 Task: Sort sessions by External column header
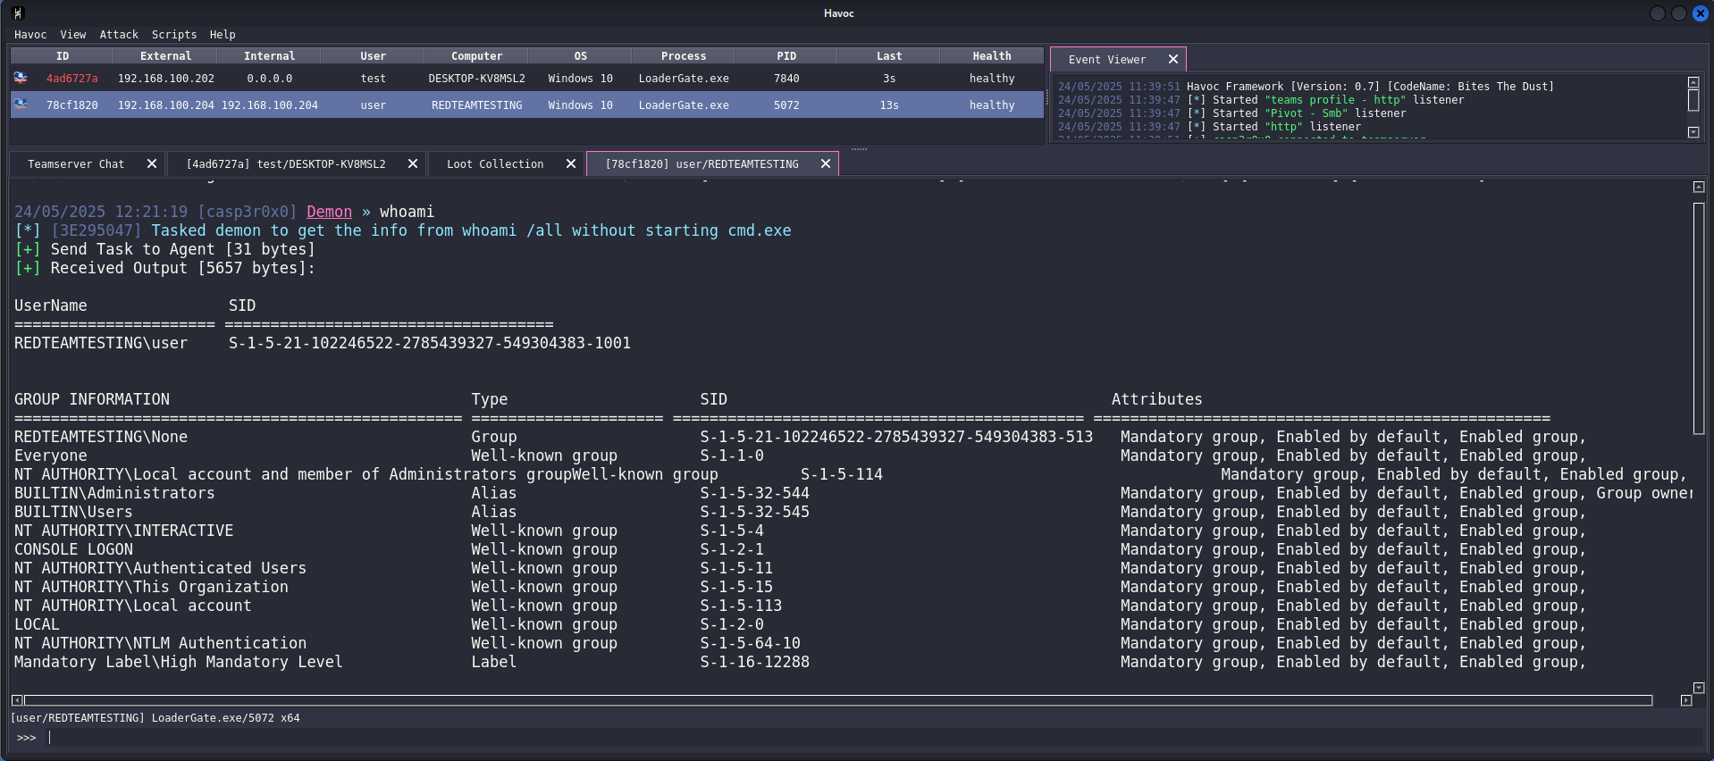pos(166,56)
